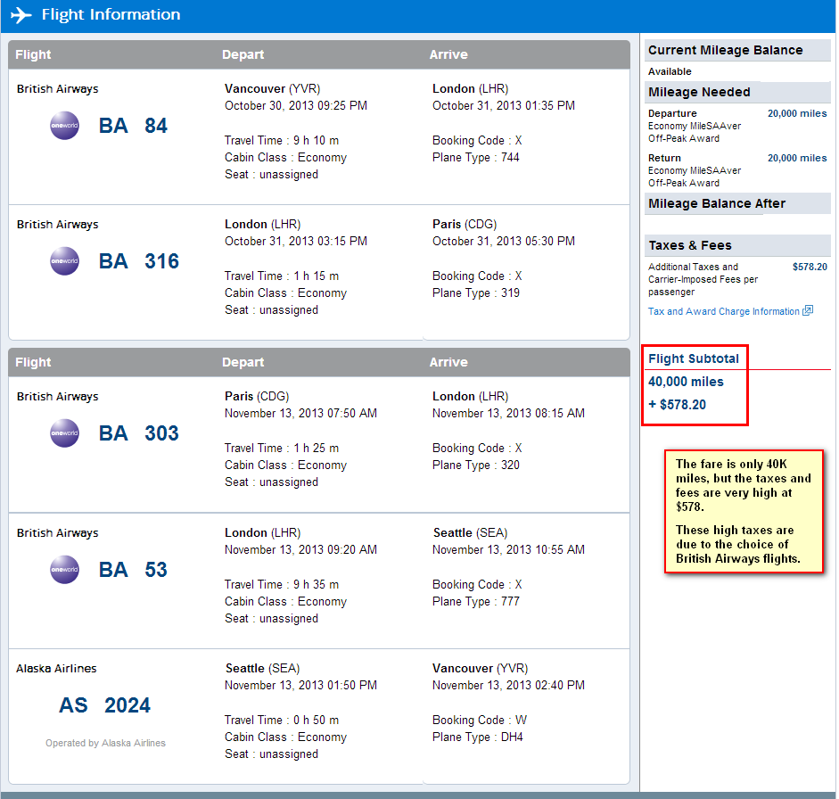839x799 pixels.
Task: Click the 'Available' balance label
Action: (x=670, y=71)
